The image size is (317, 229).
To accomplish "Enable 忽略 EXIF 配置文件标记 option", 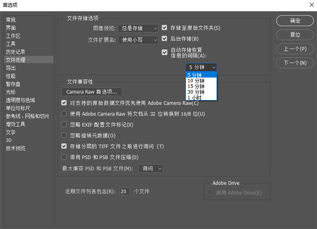I will pyautogui.click(x=64, y=124).
